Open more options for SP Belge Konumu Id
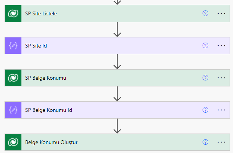233x153 pixels. tap(221, 110)
